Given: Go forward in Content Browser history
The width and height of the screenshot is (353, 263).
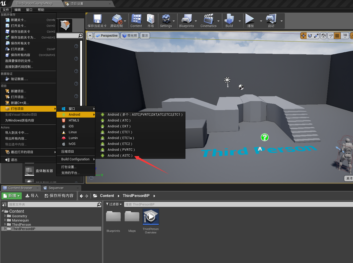Looking at the screenshot, I should 87,196.
